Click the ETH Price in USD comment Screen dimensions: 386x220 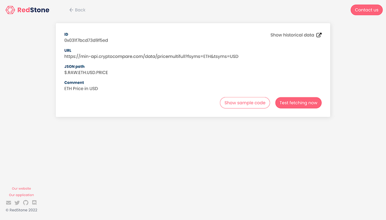click(81, 89)
